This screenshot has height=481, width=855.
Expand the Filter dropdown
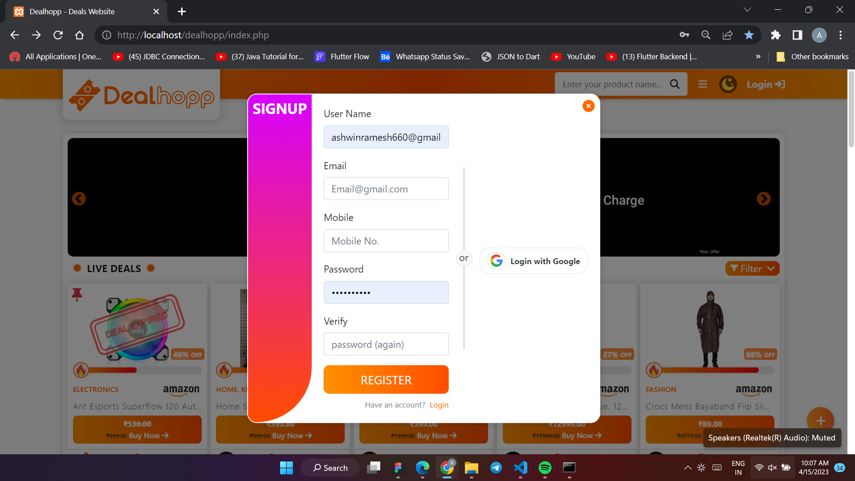click(752, 269)
